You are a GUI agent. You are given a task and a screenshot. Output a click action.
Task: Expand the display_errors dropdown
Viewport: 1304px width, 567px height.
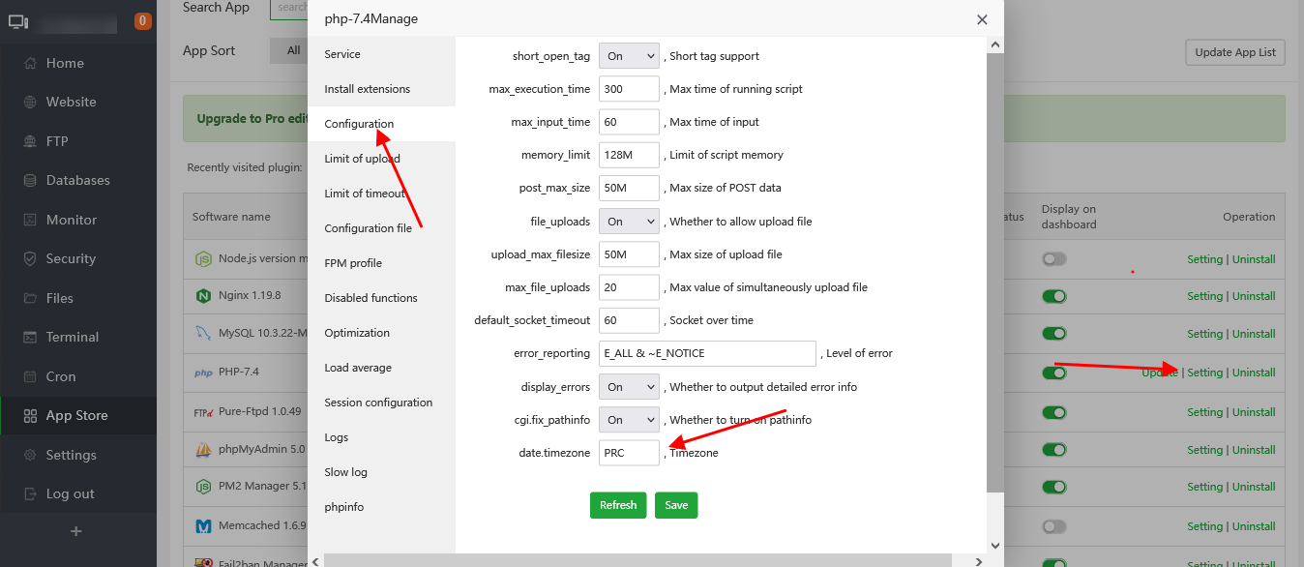[x=629, y=387]
